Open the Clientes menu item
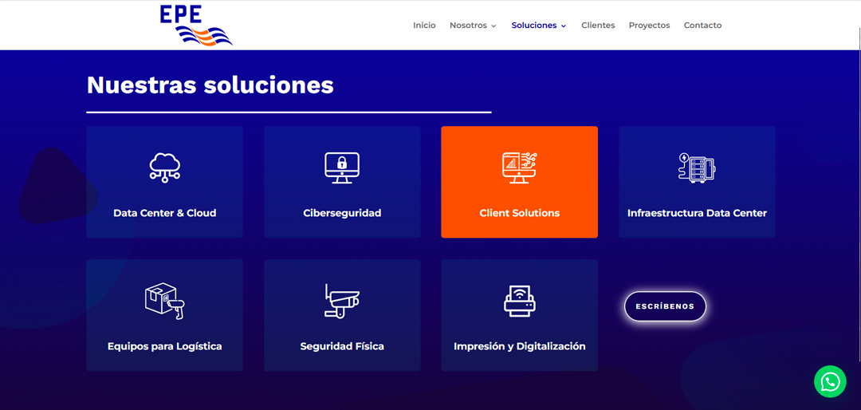The width and height of the screenshot is (861, 410). pos(598,26)
